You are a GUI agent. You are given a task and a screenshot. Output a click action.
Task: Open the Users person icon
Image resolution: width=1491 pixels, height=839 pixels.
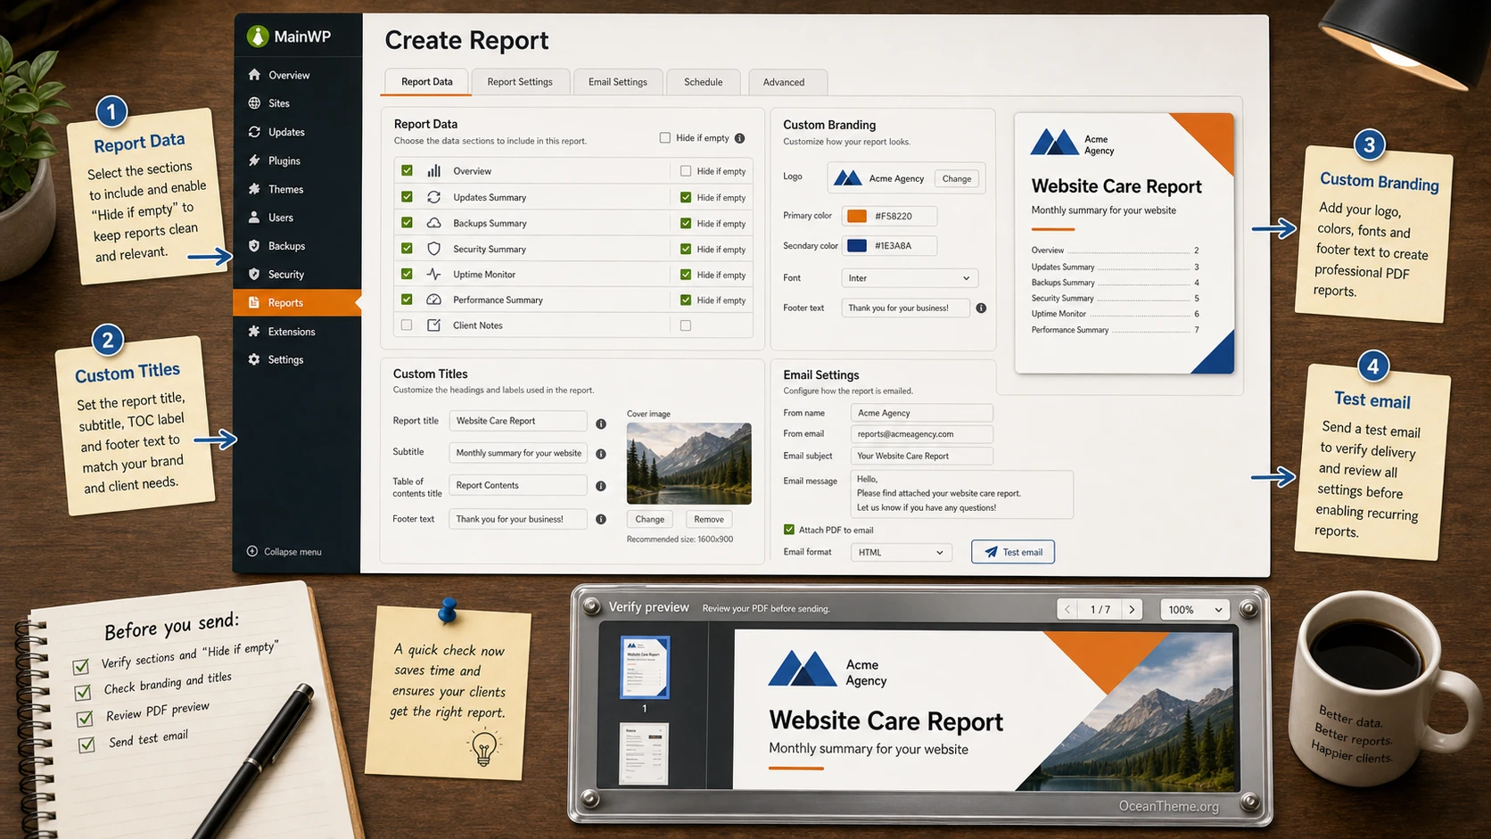[254, 218]
